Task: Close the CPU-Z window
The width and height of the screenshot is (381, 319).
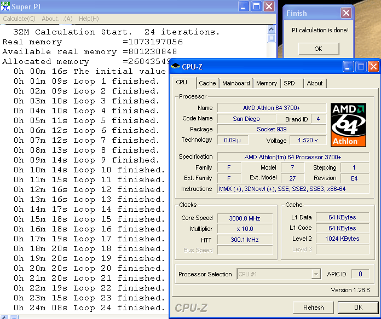Action: pyautogui.click(x=373, y=67)
